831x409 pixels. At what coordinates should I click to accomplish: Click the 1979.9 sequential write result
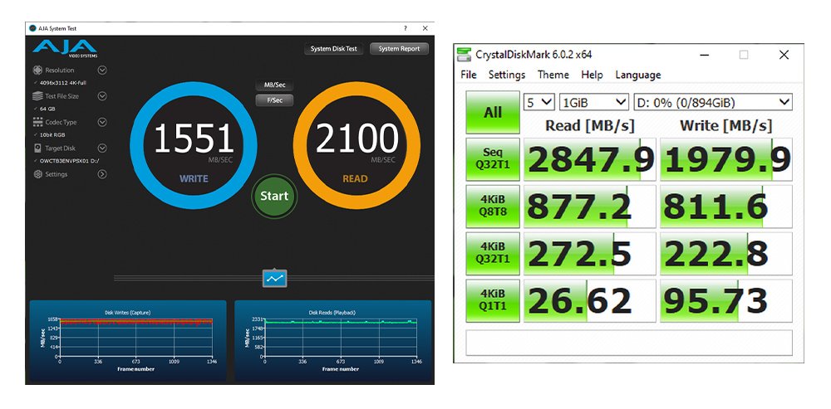(726, 160)
